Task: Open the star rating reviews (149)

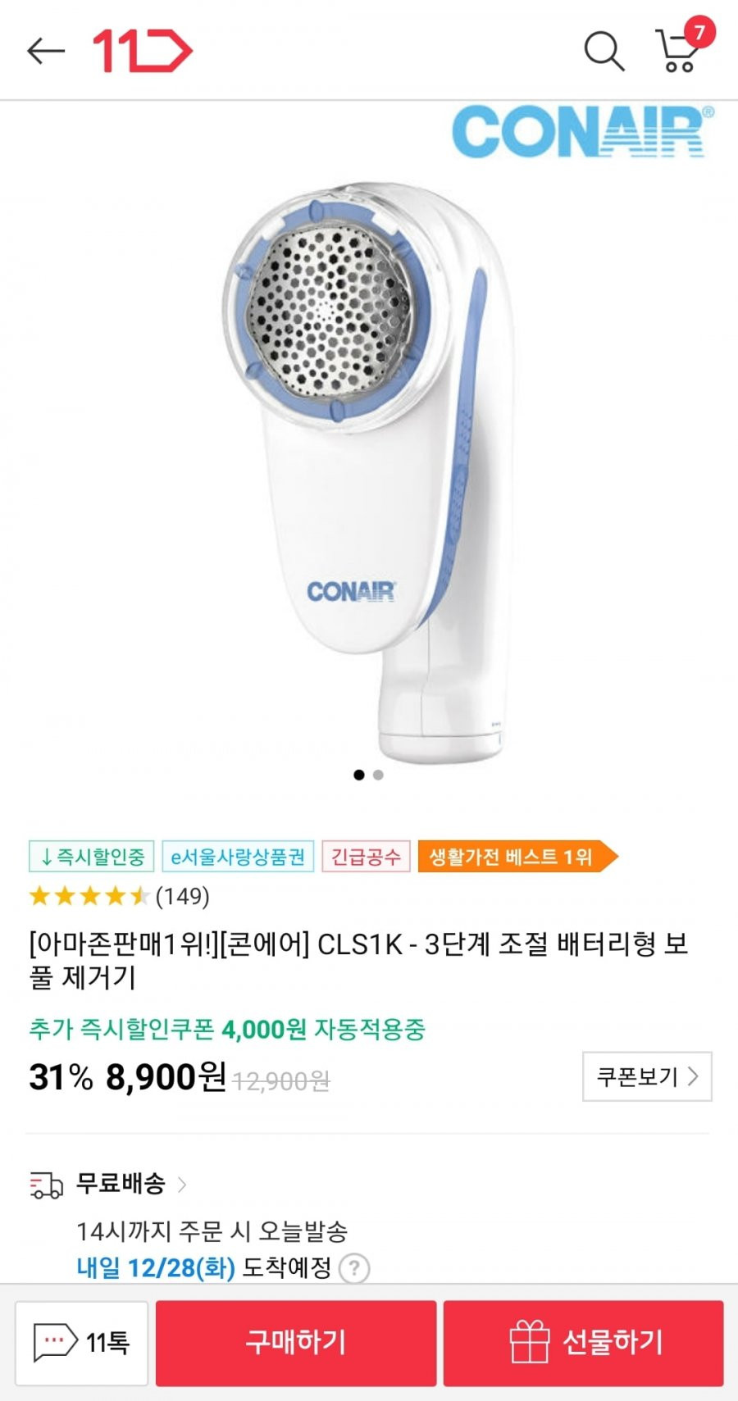Action: 119,896
